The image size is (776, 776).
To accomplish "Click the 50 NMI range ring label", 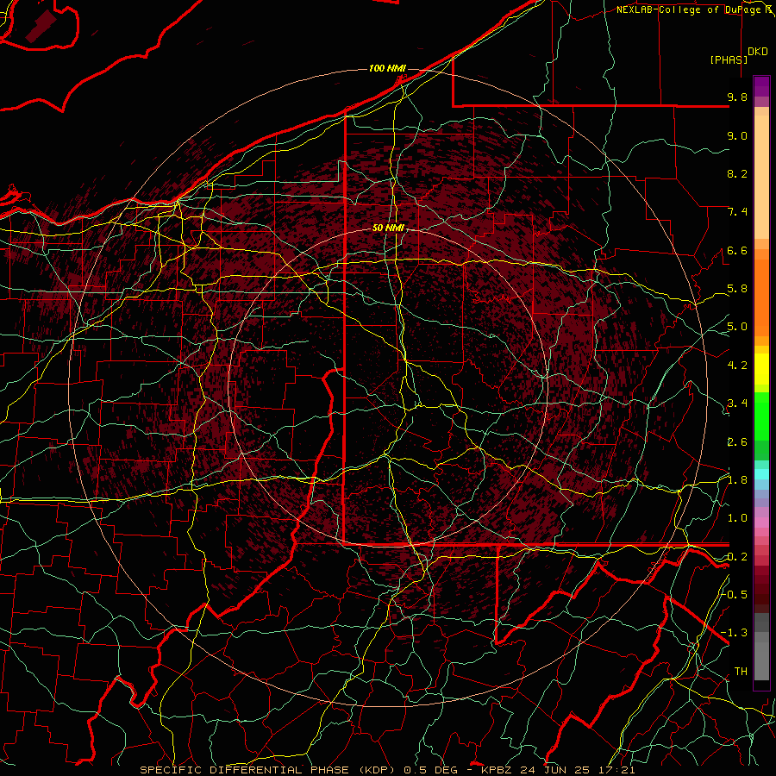I will 388,228.
